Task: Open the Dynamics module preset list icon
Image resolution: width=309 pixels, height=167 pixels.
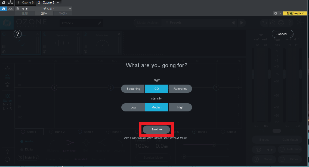Action: [45, 46]
